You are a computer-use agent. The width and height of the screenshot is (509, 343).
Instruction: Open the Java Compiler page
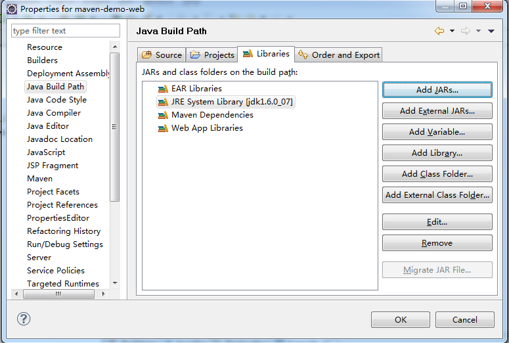click(x=54, y=113)
